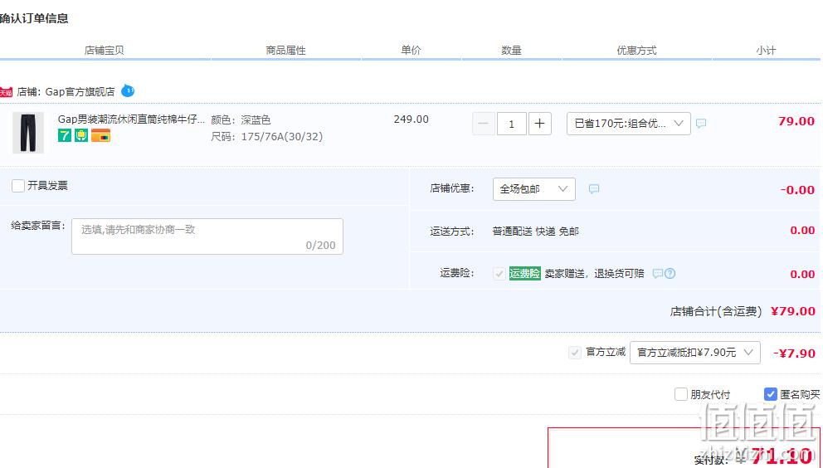This screenshot has width=823, height=468.
Task: Click the quantity input field showing 1
Action: tap(511, 124)
